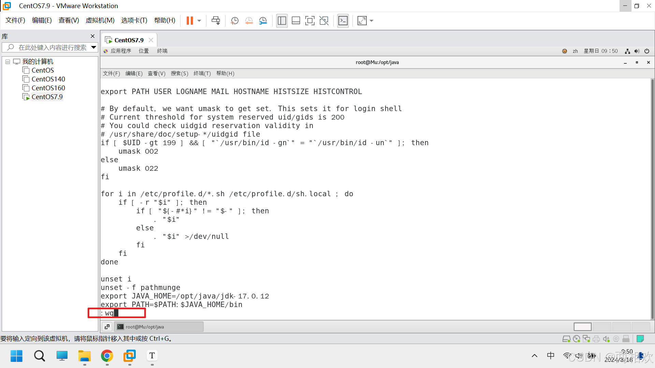Open the terminal's 搜索(S) menu

(x=179, y=73)
